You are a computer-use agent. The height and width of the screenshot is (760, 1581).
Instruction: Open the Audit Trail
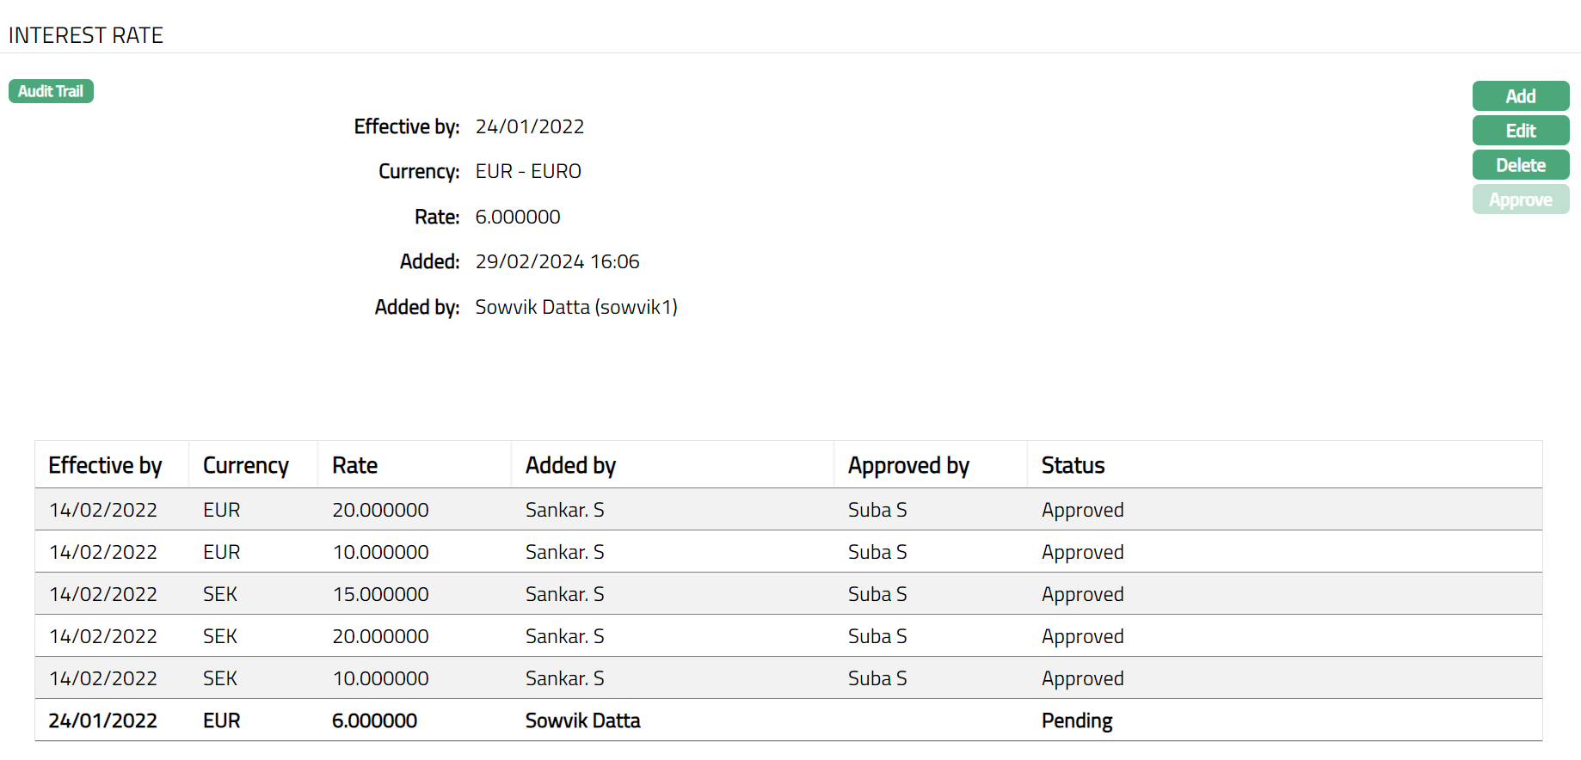pyautogui.click(x=51, y=91)
